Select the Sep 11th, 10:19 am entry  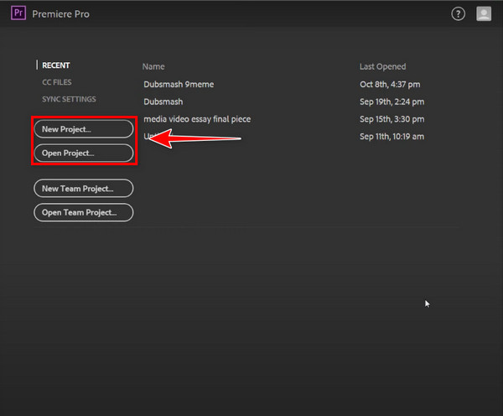click(x=392, y=137)
